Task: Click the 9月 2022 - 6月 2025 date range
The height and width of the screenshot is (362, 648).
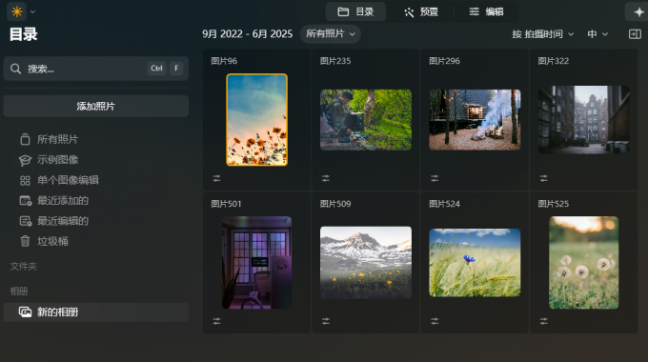Action: pos(247,34)
